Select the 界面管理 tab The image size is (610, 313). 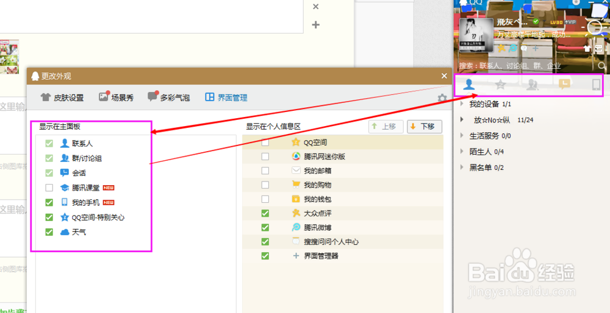pos(226,97)
